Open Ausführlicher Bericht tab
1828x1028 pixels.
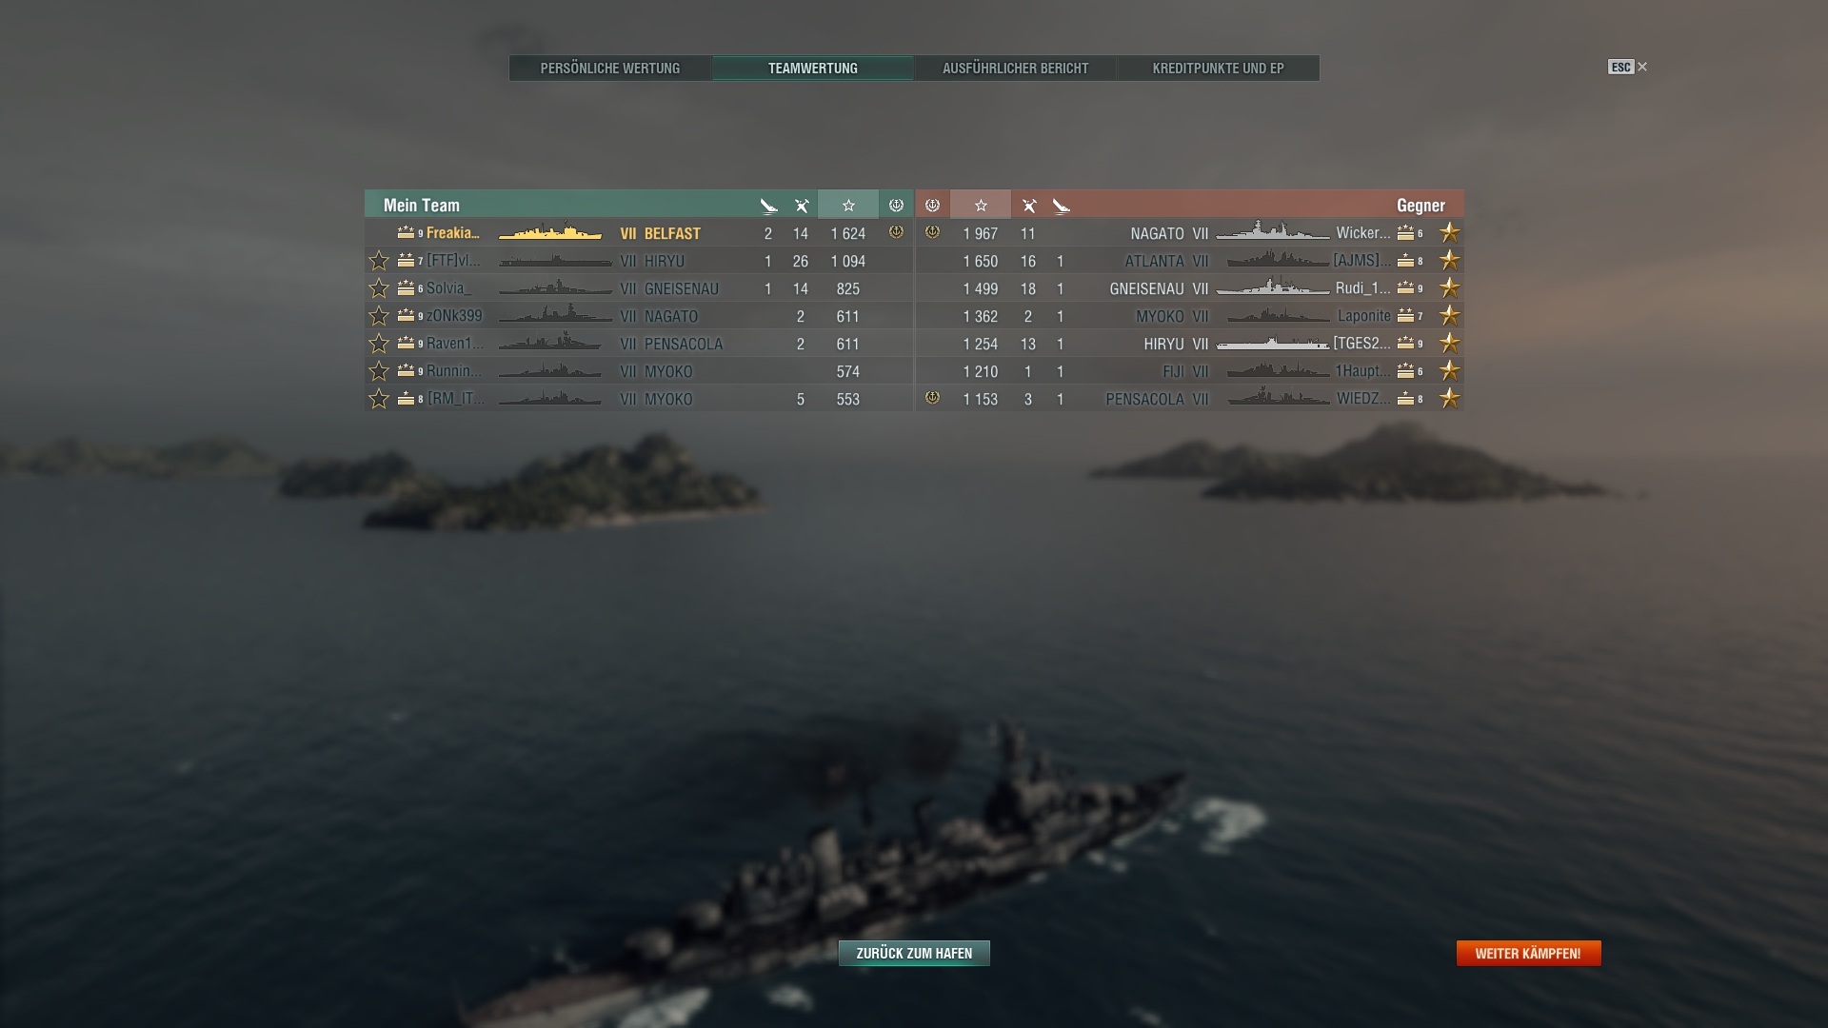pyautogui.click(x=1015, y=69)
